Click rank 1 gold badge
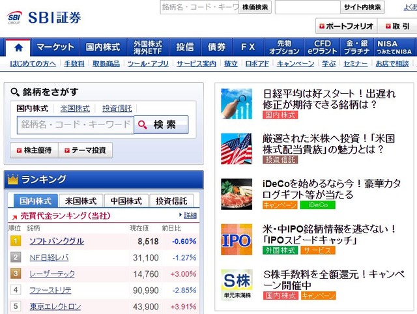 [x=16, y=241]
